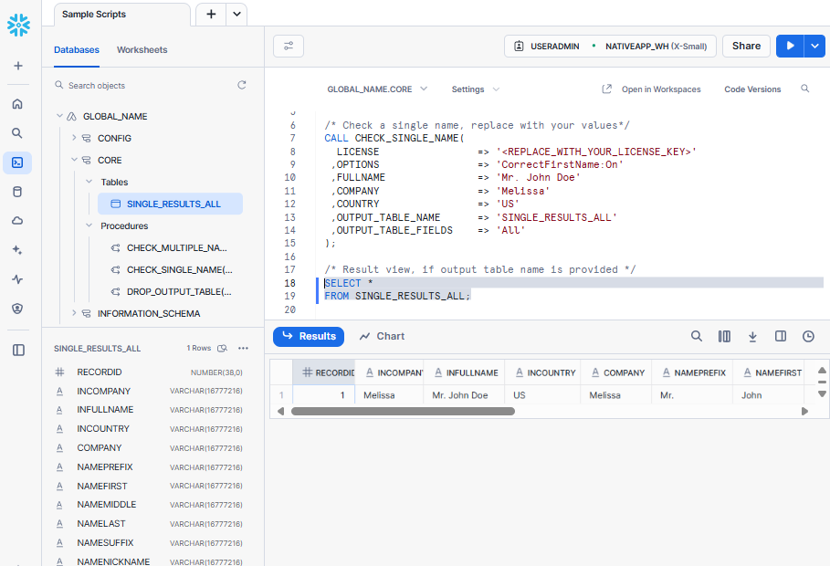830x566 pixels.
Task: Switch to the Worksheets tab
Action: [142, 50]
